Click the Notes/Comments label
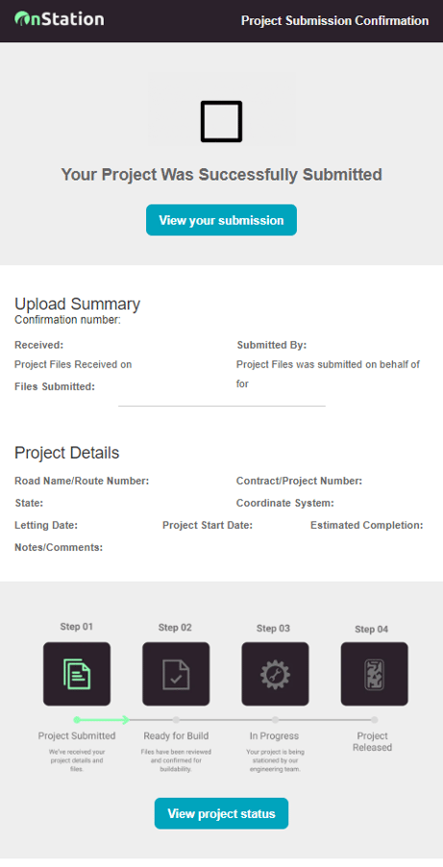This screenshot has height=867, width=443. (59, 548)
